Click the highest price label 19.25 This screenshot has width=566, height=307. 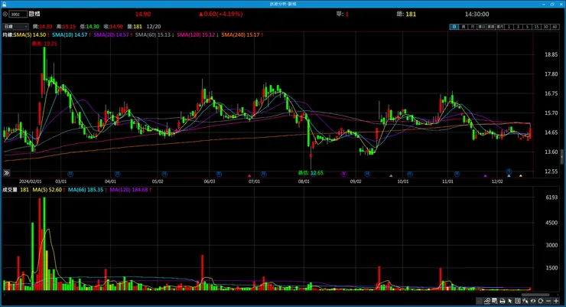(44, 44)
